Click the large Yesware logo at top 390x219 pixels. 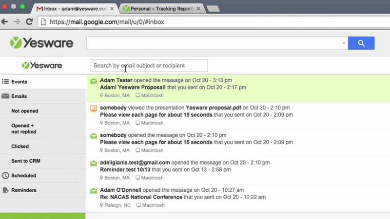(41, 43)
